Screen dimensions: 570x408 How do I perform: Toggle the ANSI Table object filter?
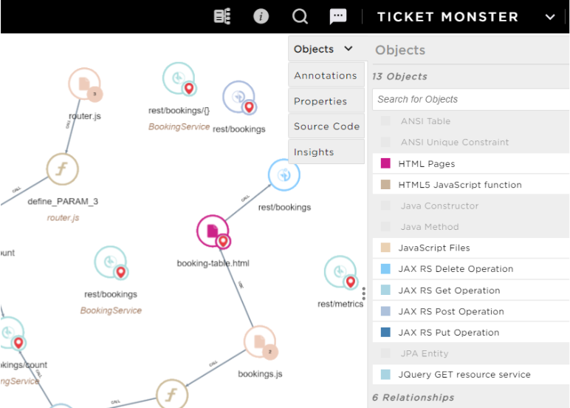click(x=471, y=121)
